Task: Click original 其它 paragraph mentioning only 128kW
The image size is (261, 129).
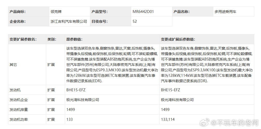Action: click(x=112, y=65)
